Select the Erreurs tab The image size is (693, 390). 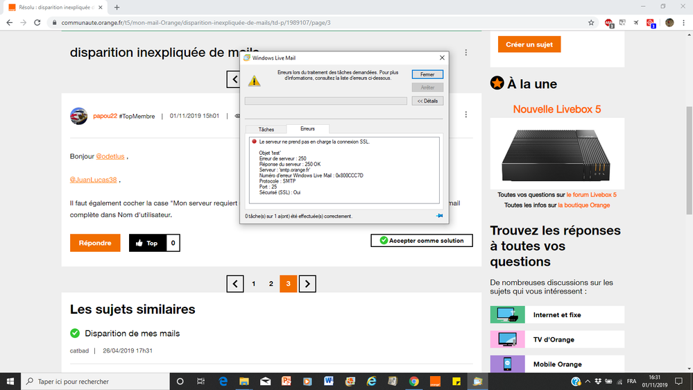pos(307,129)
